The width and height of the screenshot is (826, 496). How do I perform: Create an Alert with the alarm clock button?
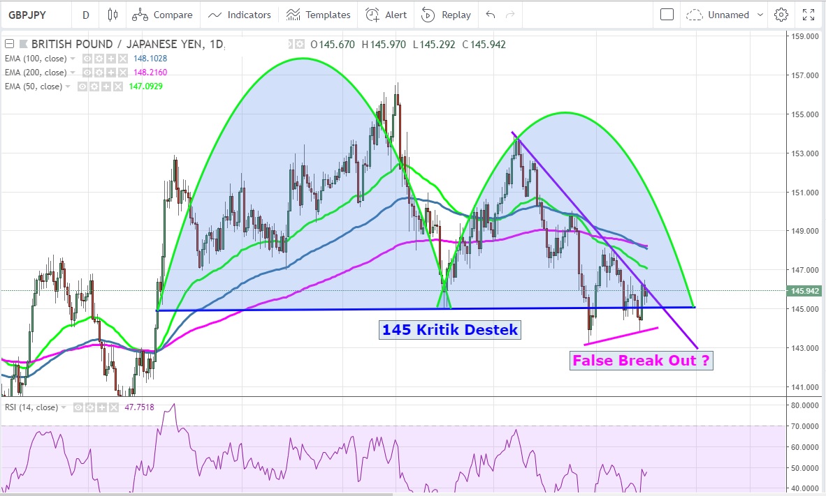pyautogui.click(x=386, y=15)
